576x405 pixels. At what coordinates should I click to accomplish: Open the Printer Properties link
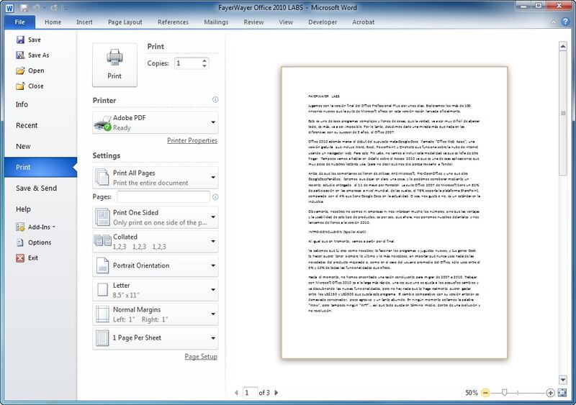[192, 140]
